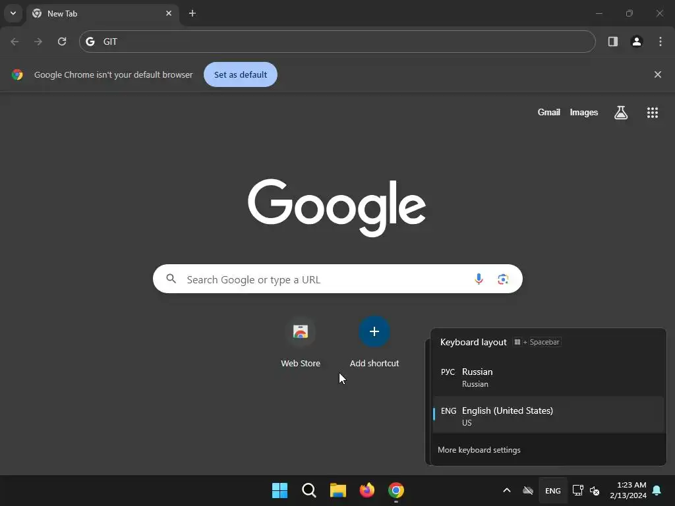Open Images link
The width and height of the screenshot is (675, 506).
point(584,112)
